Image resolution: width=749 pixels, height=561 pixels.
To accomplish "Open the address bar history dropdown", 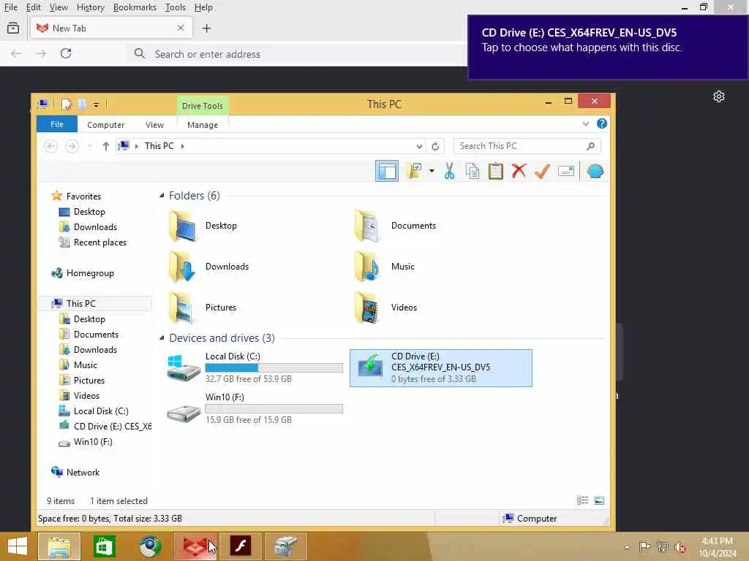I will pos(418,146).
